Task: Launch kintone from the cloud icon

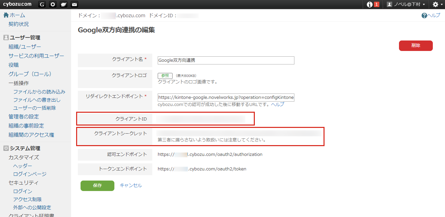Action: tap(64, 4)
